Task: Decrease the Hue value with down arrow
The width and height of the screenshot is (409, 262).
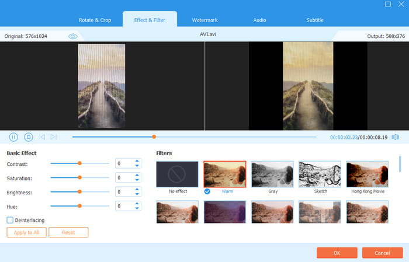Action: coord(137,208)
